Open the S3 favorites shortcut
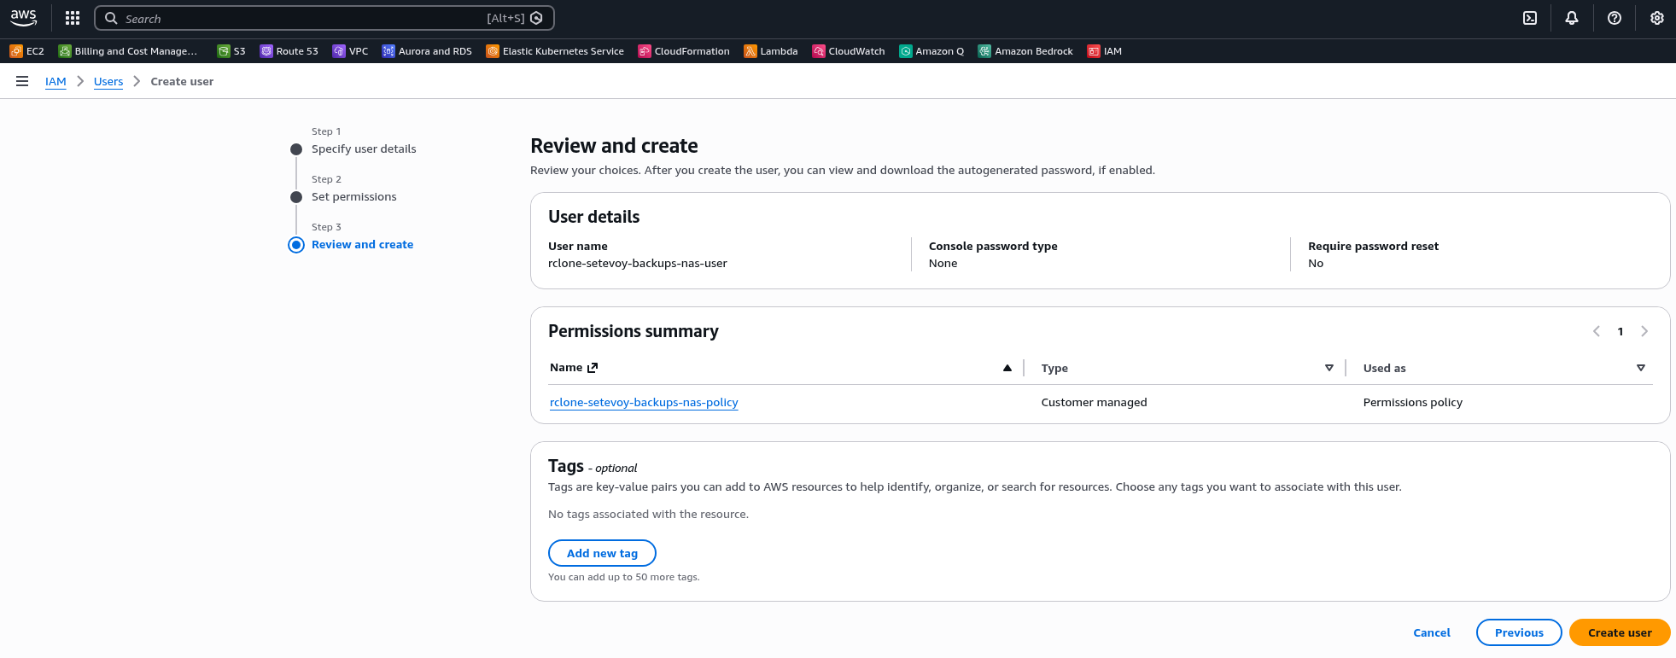This screenshot has width=1676, height=658. [x=231, y=51]
